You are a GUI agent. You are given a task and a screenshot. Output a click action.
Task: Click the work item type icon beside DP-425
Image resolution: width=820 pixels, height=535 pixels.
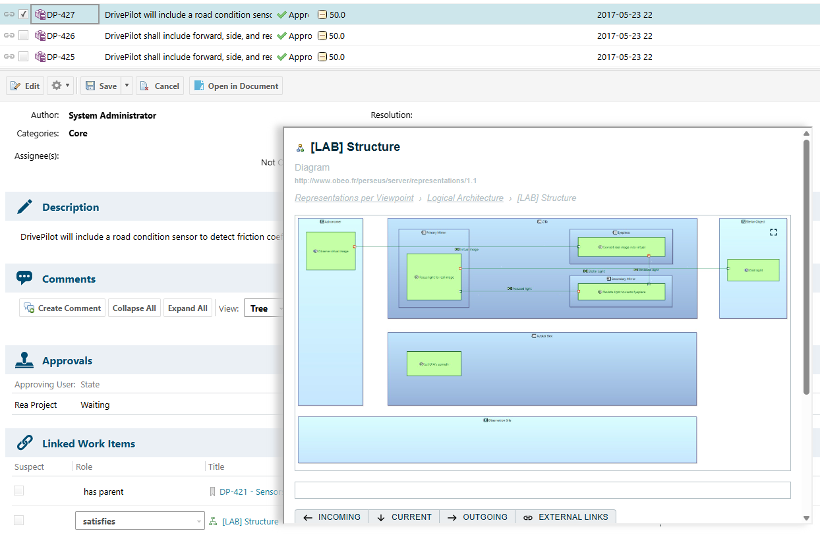(40, 57)
